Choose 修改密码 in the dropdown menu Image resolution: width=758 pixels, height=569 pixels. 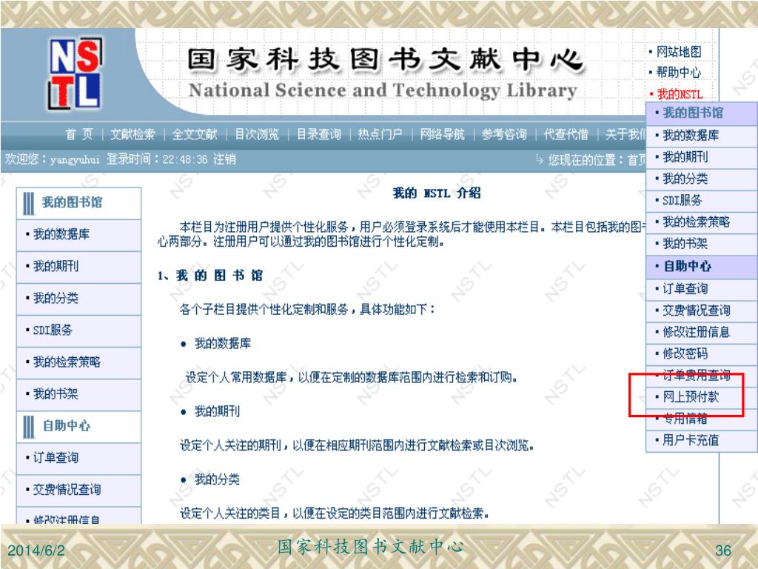point(702,353)
